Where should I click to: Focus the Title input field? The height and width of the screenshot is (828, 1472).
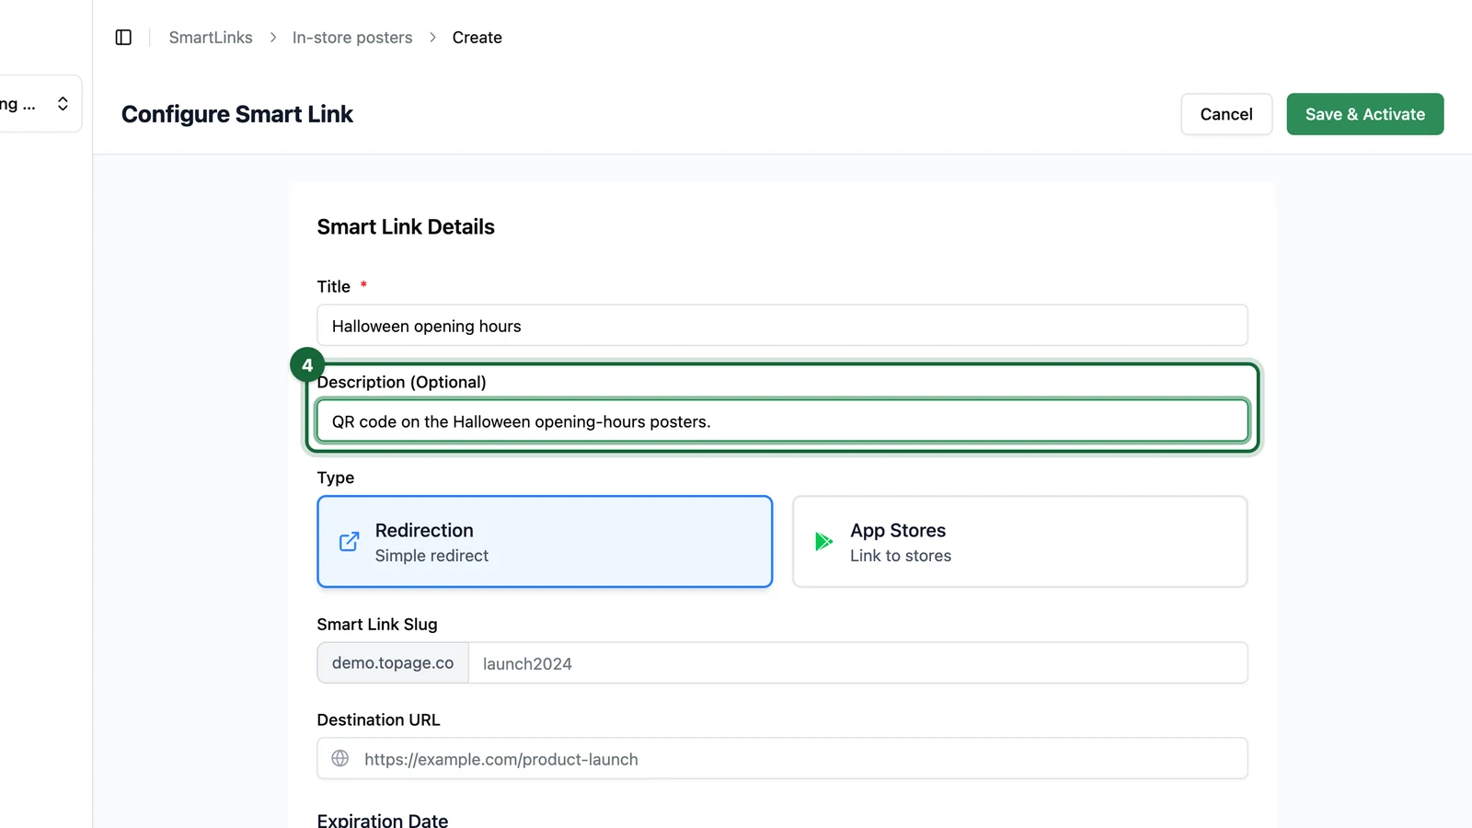click(x=782, y=326)
